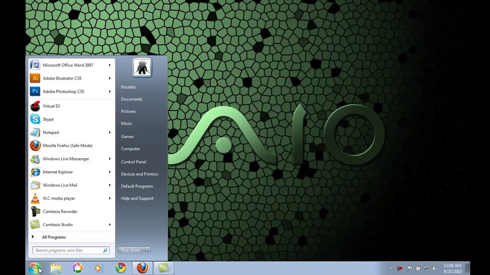Open Camtasia Recorder icon
Image resolution: width=490 pixels, height=275 pixels.
(35, 212)
